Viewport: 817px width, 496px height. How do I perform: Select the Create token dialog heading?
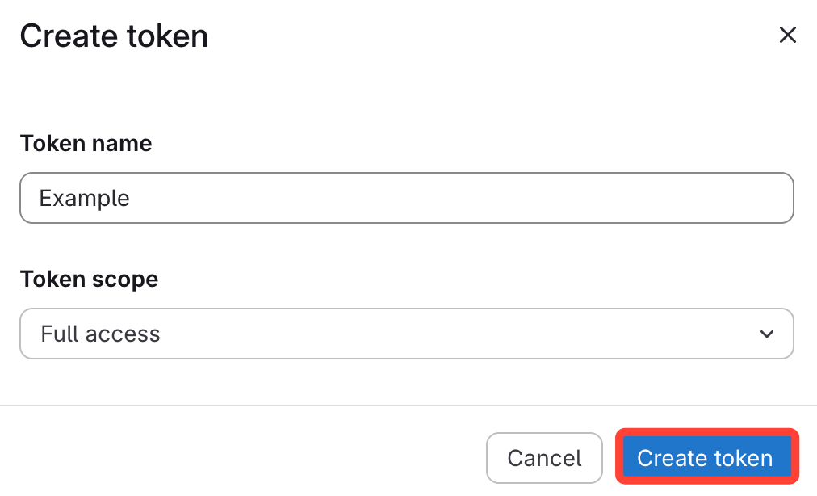(114, 36)
